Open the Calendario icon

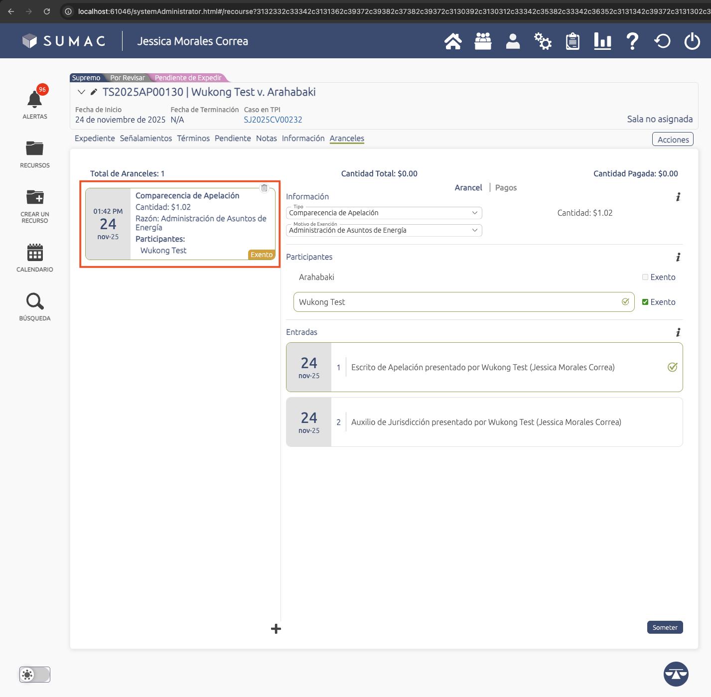[x=34, y=253]
